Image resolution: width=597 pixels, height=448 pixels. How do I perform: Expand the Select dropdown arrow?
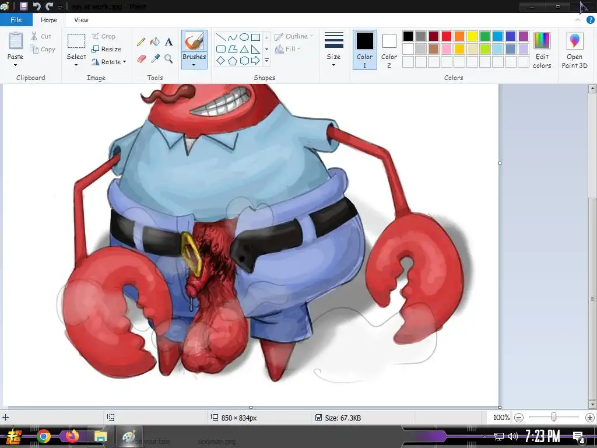tap(76, 65)
